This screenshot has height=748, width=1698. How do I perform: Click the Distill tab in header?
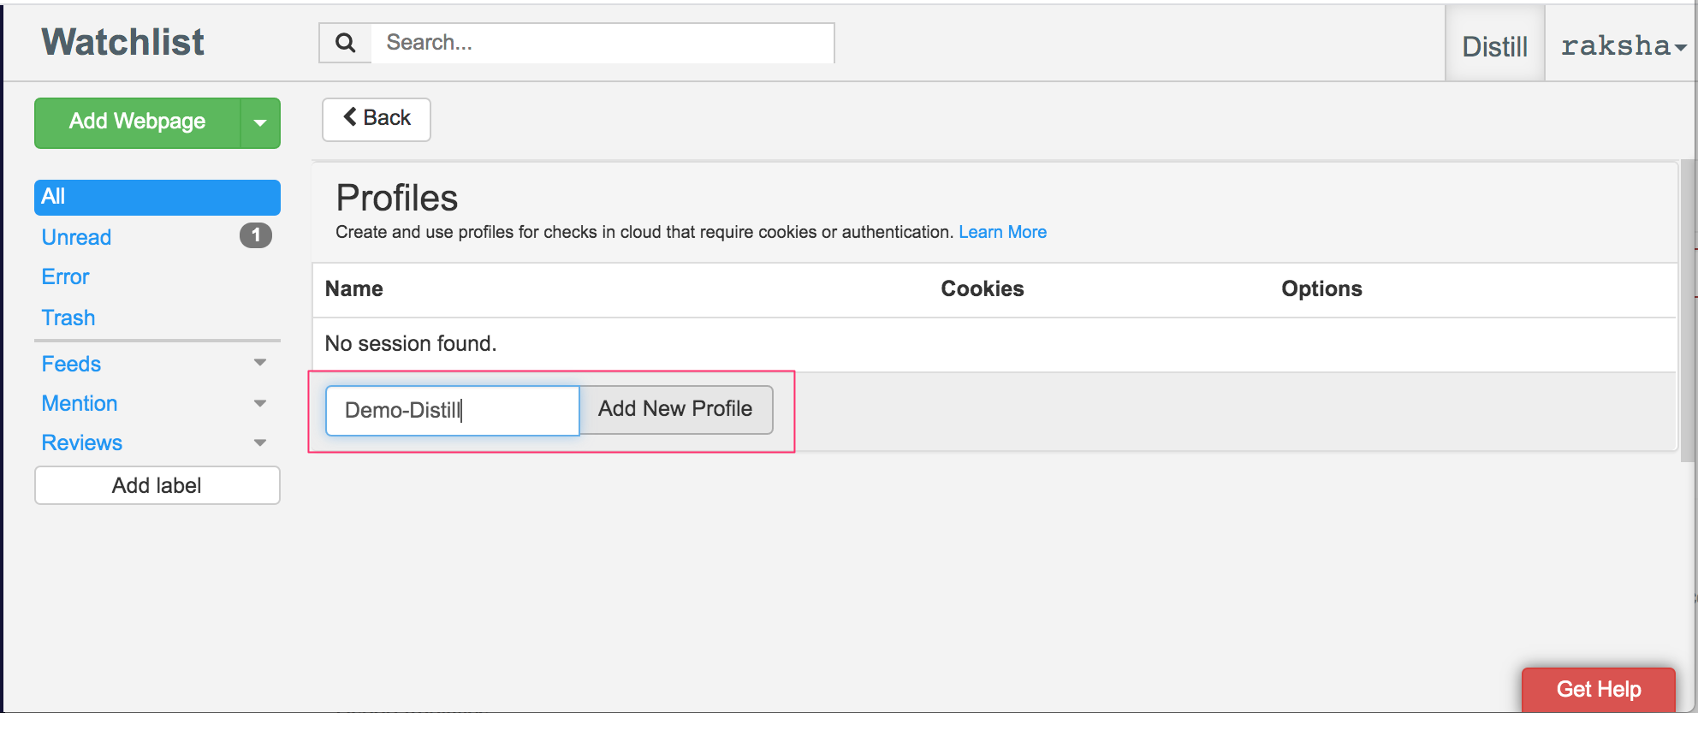click(x=1494, y=46)
